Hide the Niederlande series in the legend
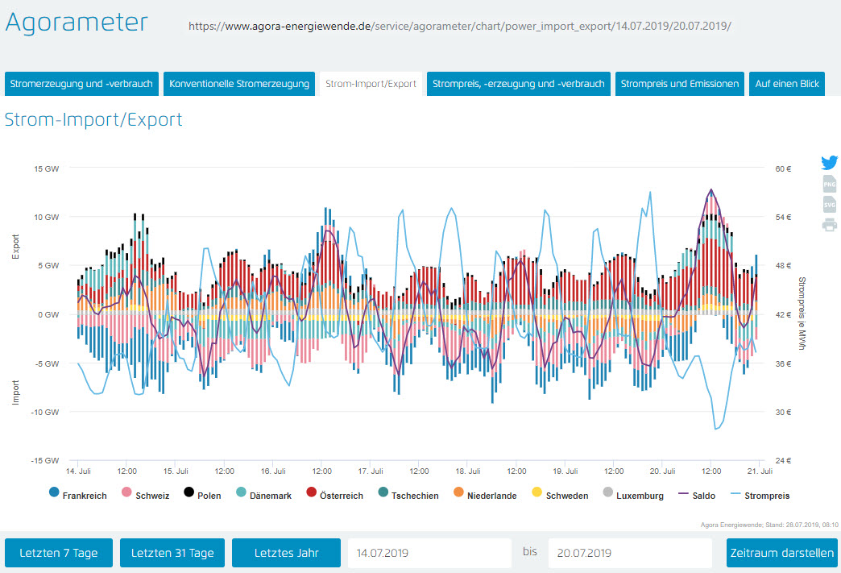This screenshot has height=573, width=841. point(484,495)
